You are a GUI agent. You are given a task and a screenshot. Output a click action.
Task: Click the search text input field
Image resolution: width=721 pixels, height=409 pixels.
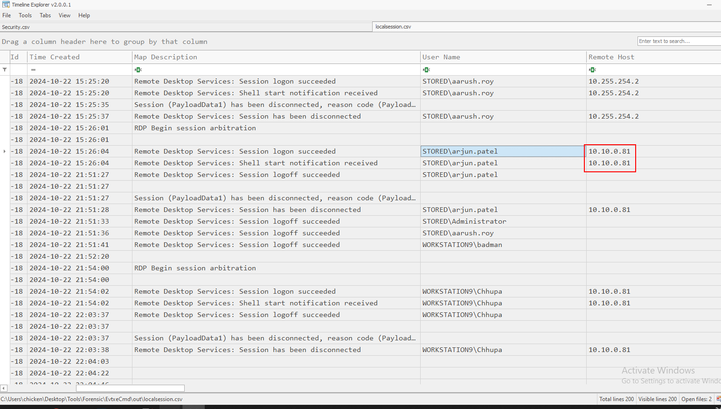pos(679,41)
